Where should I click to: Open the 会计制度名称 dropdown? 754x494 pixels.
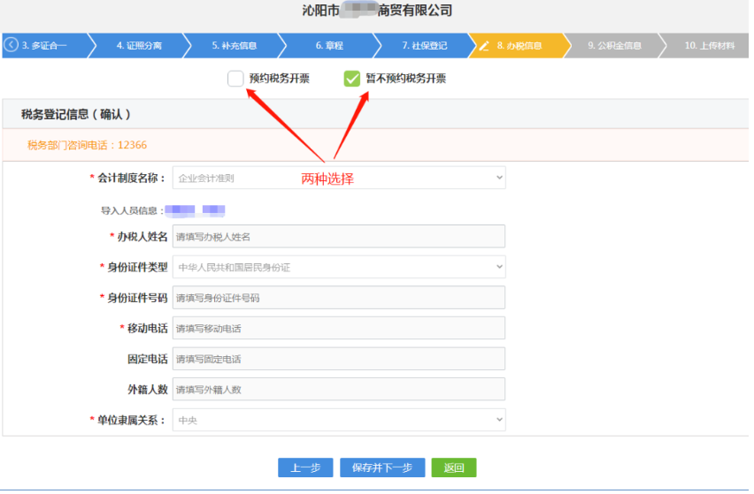338,178
